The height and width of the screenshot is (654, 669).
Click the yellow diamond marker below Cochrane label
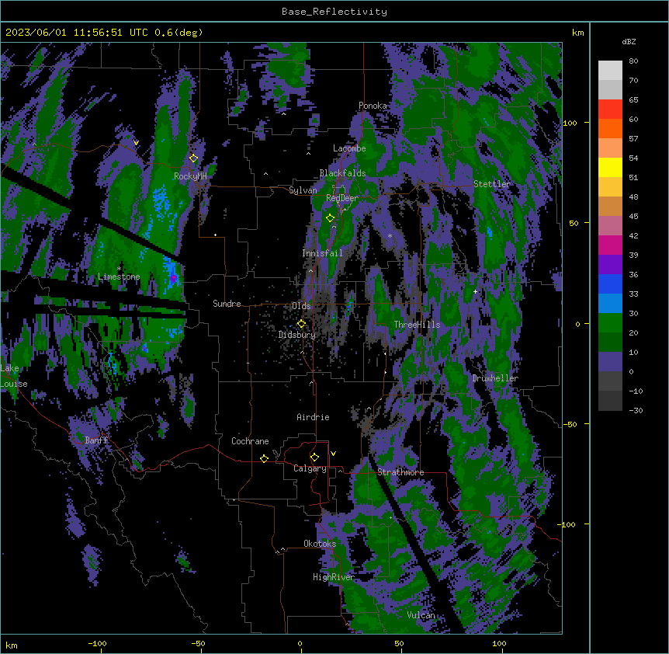coord(264,458)
